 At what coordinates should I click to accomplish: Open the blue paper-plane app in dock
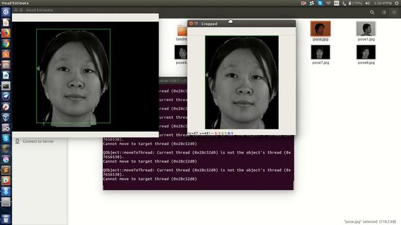click(6, 96)
